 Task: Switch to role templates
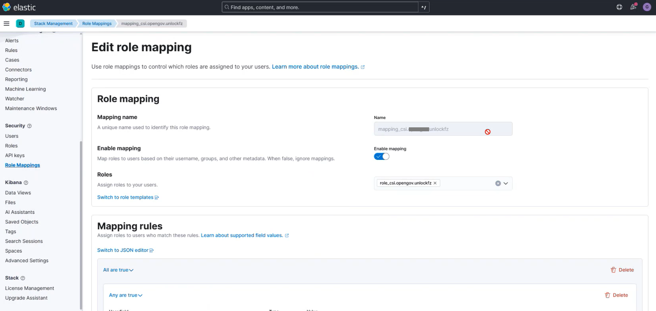click(128, 197)
